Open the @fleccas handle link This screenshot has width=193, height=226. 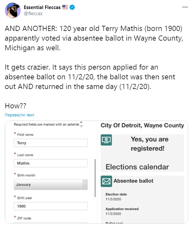(33, 14)
